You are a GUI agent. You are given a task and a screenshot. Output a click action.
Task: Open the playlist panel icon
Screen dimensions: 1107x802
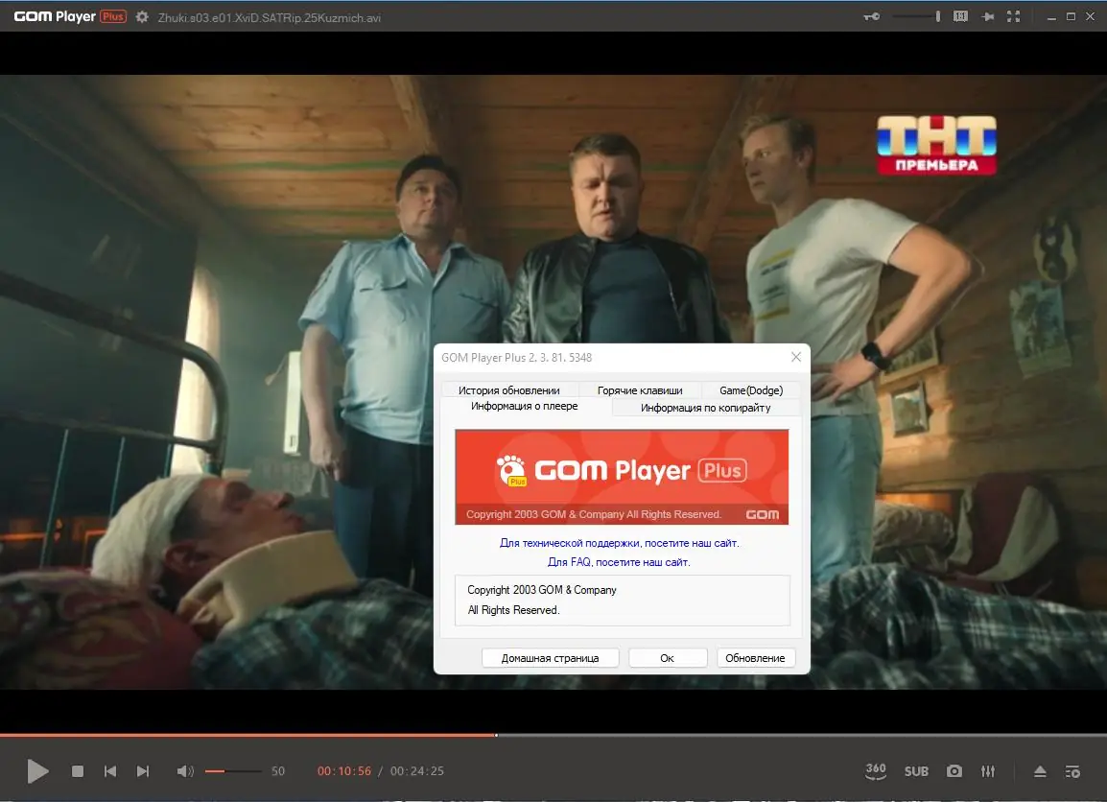[x=1073, y=770]
